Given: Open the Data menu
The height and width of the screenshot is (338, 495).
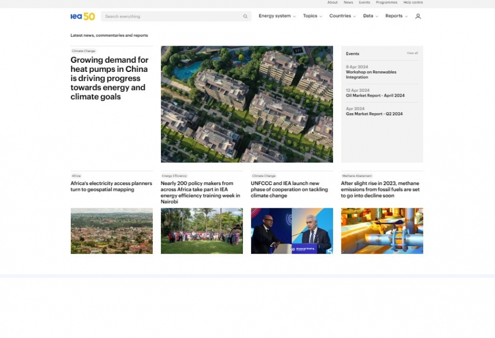Looking at the screenshot, I should pos(370,16).
